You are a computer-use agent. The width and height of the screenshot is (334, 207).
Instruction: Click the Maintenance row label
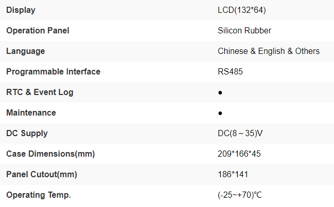(x=31, y=112)
